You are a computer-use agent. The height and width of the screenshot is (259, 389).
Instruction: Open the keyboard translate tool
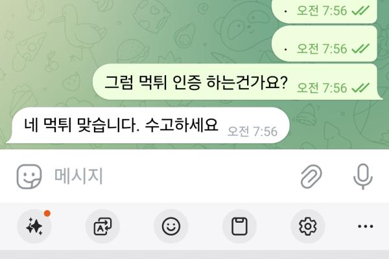coord(102,226)
